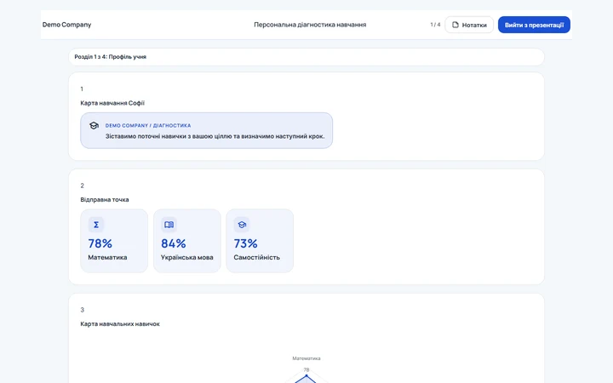Open the Нотатки notes panel
The image size is (613, 383).
point(469,25)
